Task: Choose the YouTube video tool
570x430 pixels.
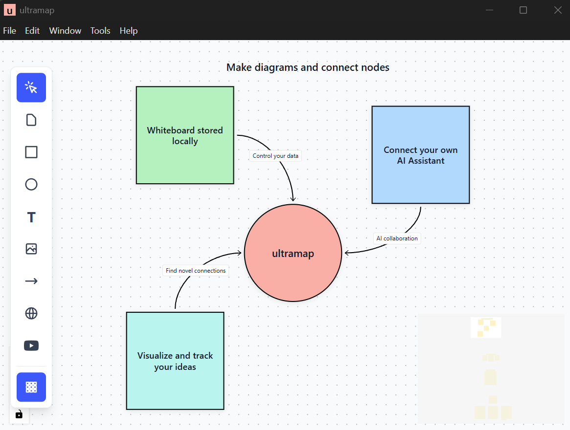Action: (x=31, y=345)
